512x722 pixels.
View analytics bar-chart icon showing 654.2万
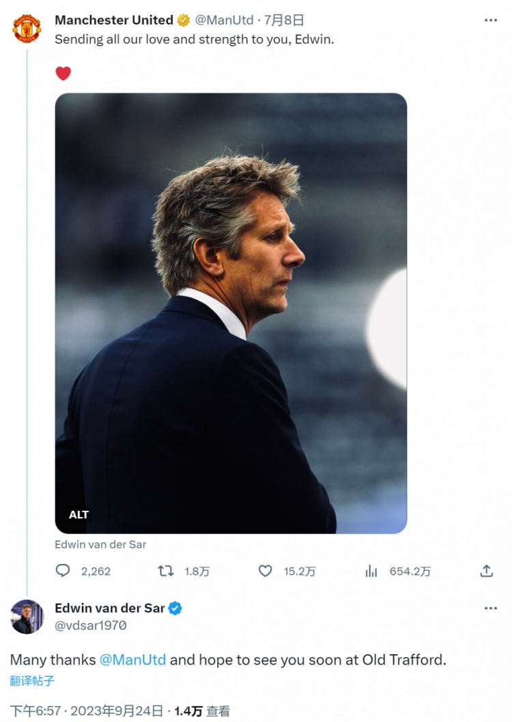point(371,572)
